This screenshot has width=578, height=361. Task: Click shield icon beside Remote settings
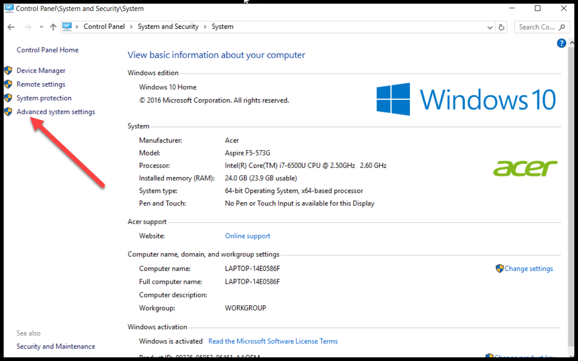8,84
